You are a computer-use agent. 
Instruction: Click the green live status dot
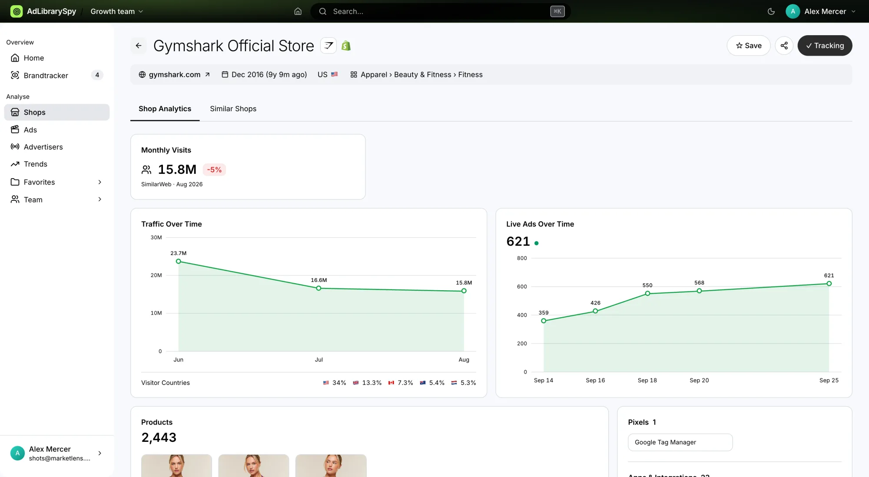tap(537, 243)
